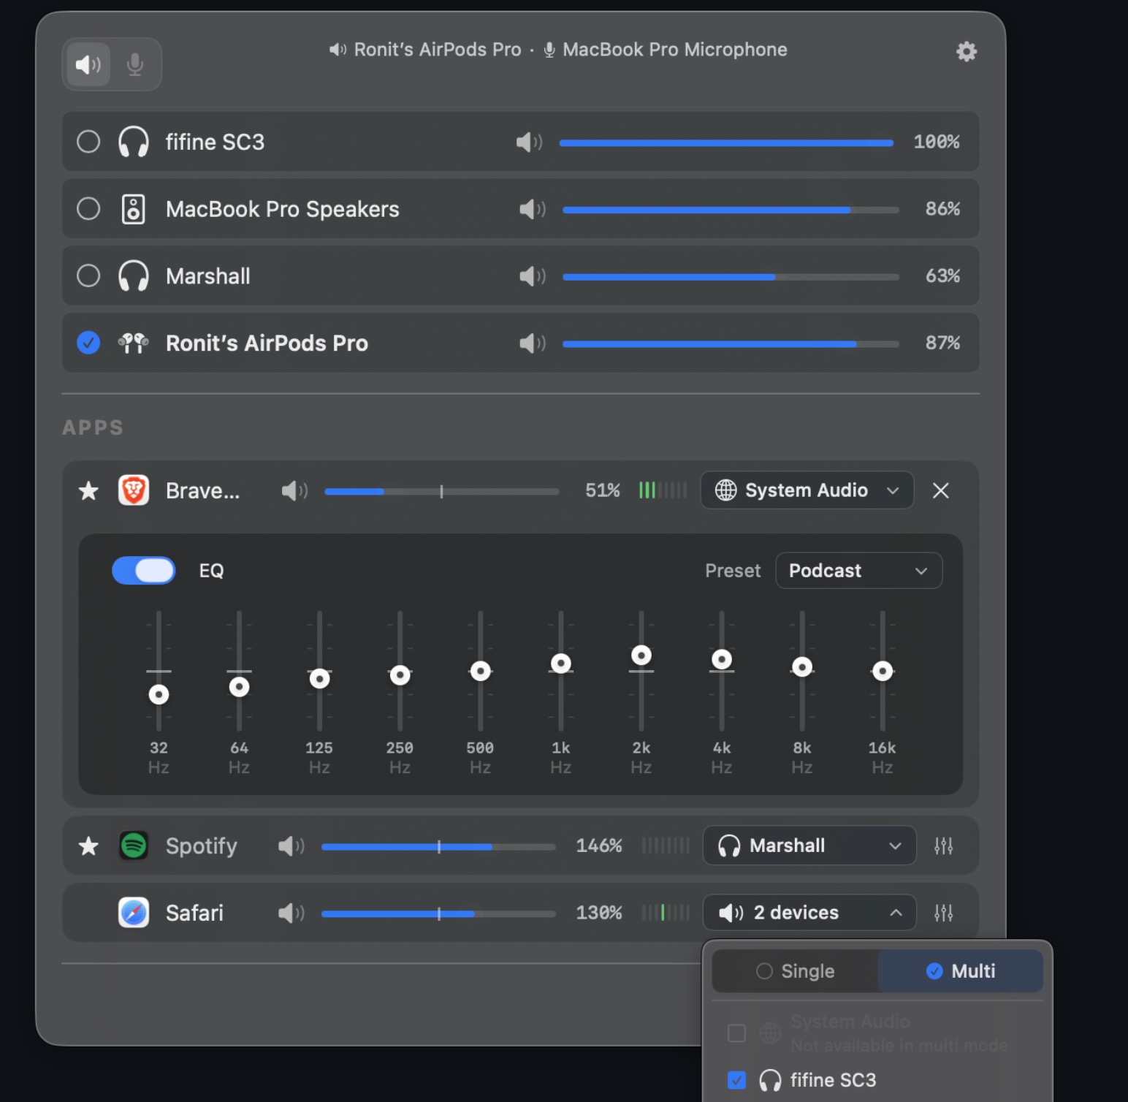Close the Brave EQ panel
The width and height of the screenshot is (1128, 1102).
(940, 490)
